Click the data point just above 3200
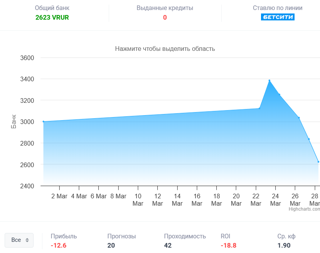Viewport: 320px width, 253px height. 280,95
